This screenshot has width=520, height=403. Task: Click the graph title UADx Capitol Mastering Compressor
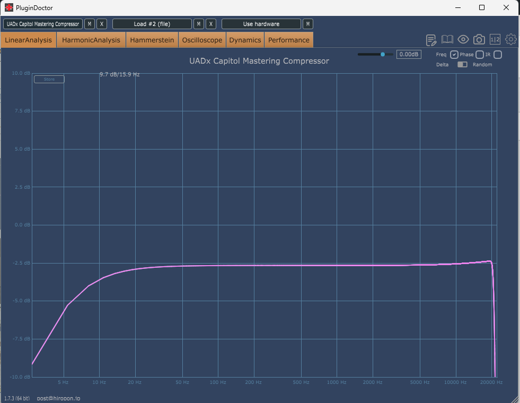click(x=259, y=61)
